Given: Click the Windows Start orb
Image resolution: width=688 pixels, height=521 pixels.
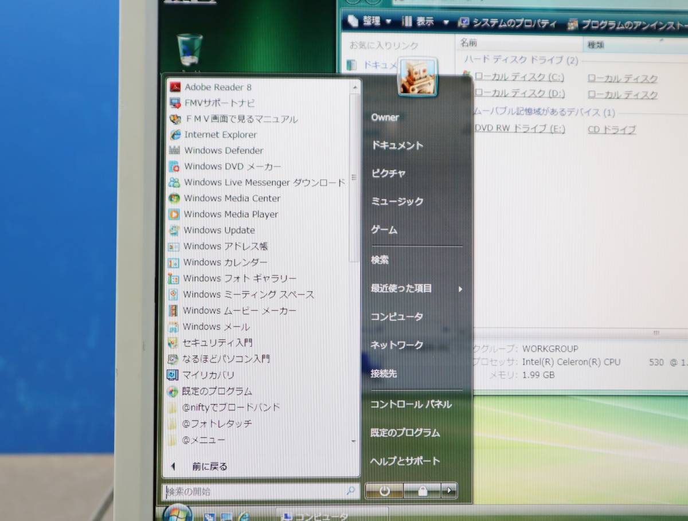Looking at the screenshot, I should (x=178, y=514).
